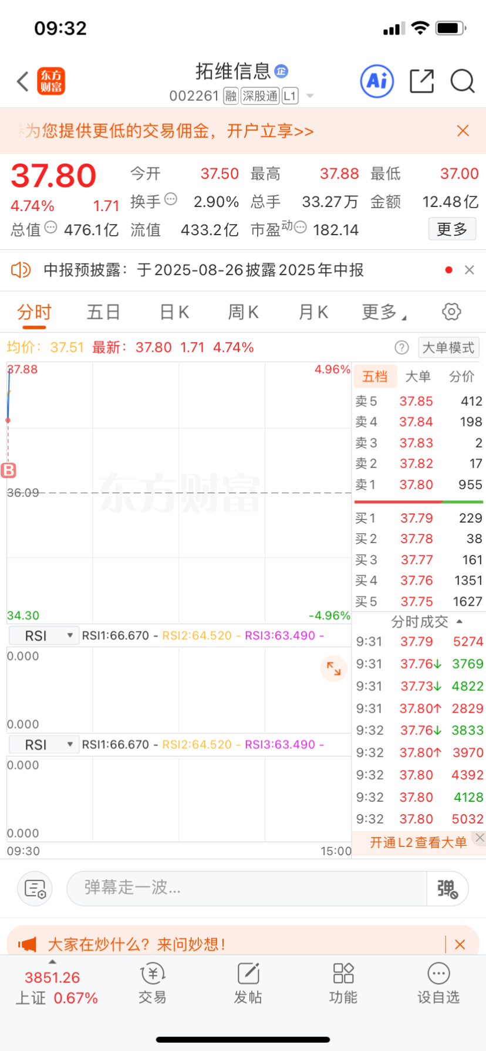Tap the chart help question icon
Image resolution: width=486 pixels, height=1051 pixels.
point(401,348)
